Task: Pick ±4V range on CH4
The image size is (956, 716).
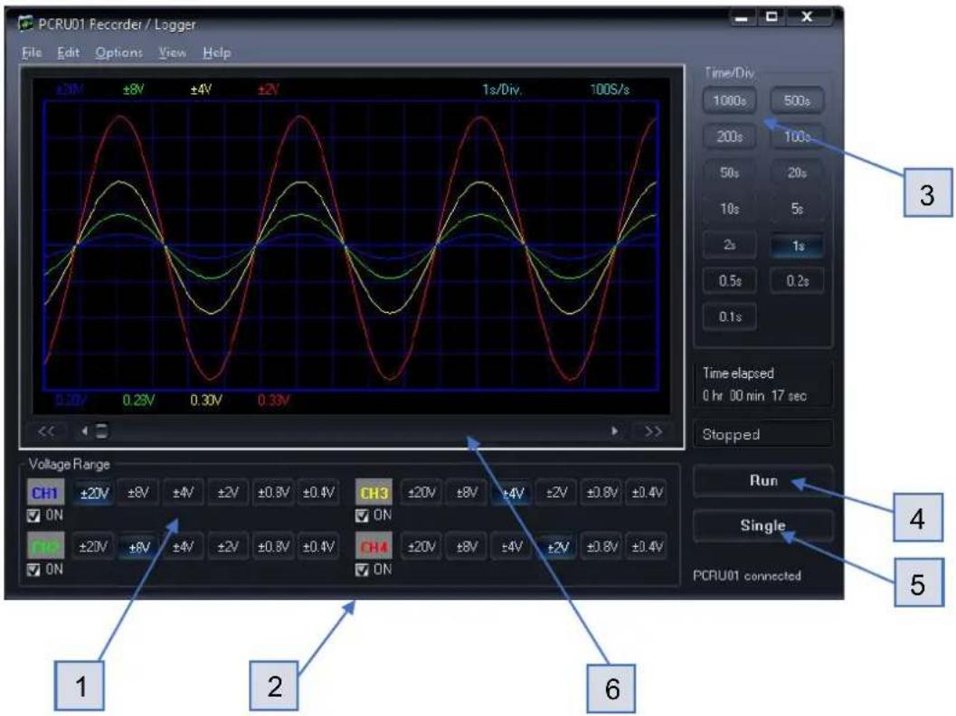Action: [512, 547]
